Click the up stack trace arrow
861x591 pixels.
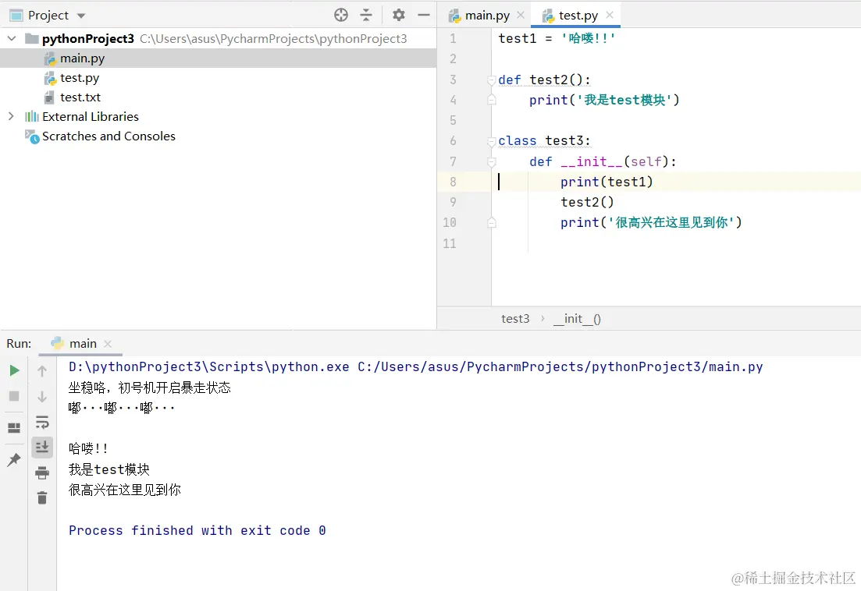(41, 371)
